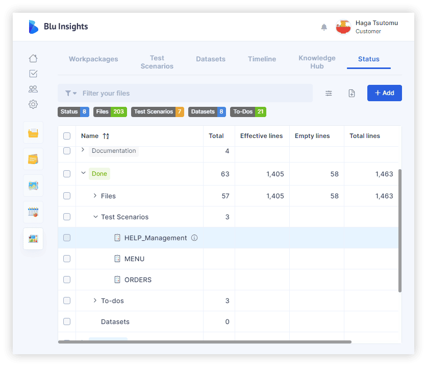This screenshot has height=367, width=427.
Task: Click the Name column sort icon
Action: point(106,136)
